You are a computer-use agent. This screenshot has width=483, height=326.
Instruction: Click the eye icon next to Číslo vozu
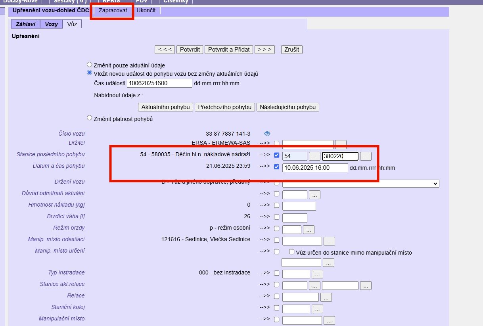(267, 134)
